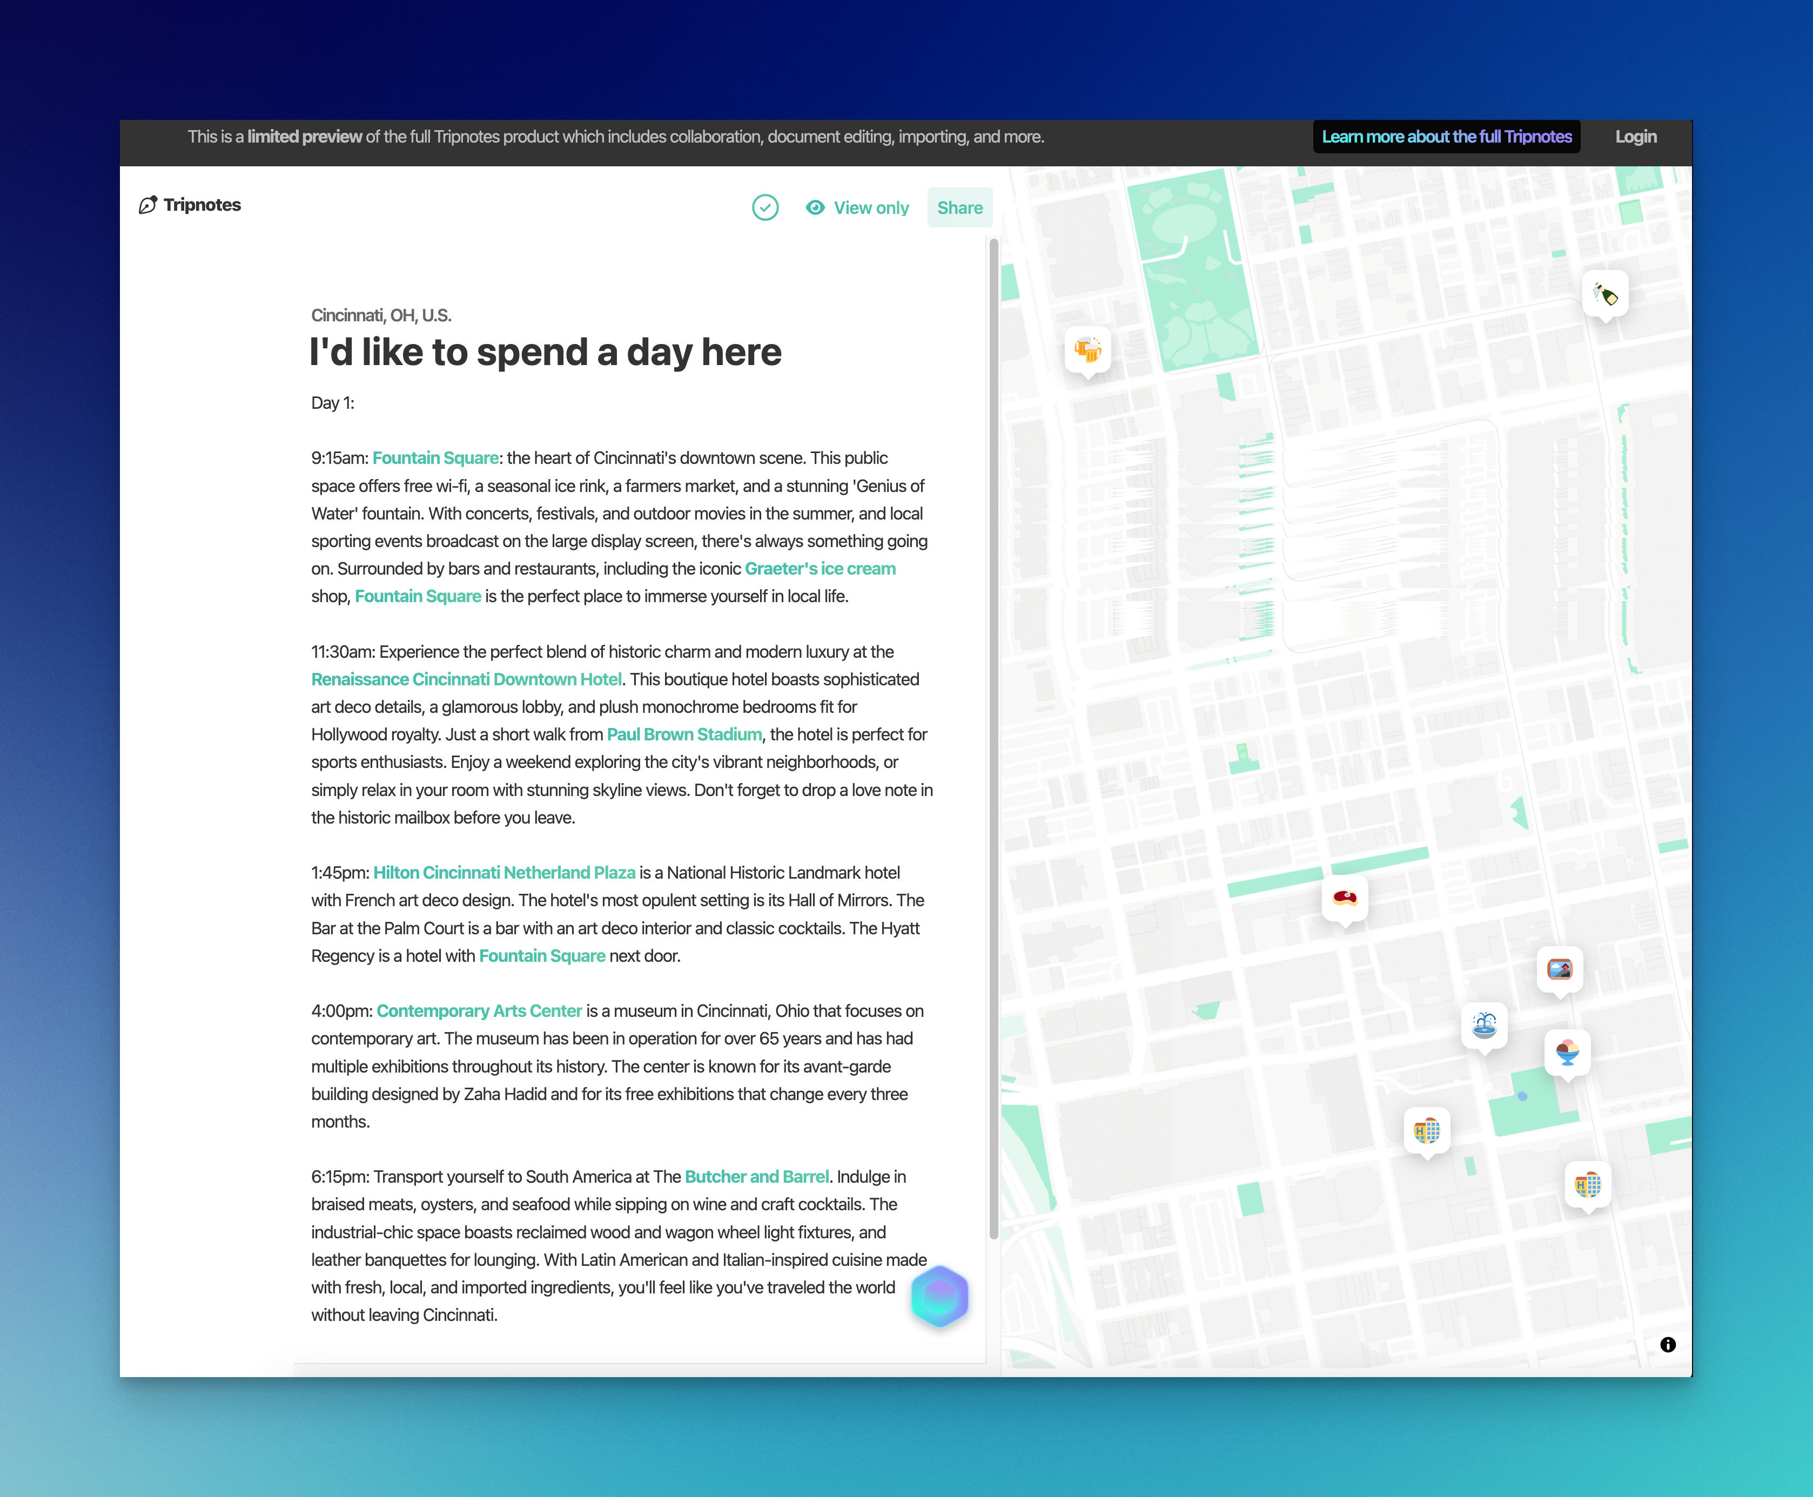Select the fountain map marker

pyautogui.click(x=1485, y=1027)
